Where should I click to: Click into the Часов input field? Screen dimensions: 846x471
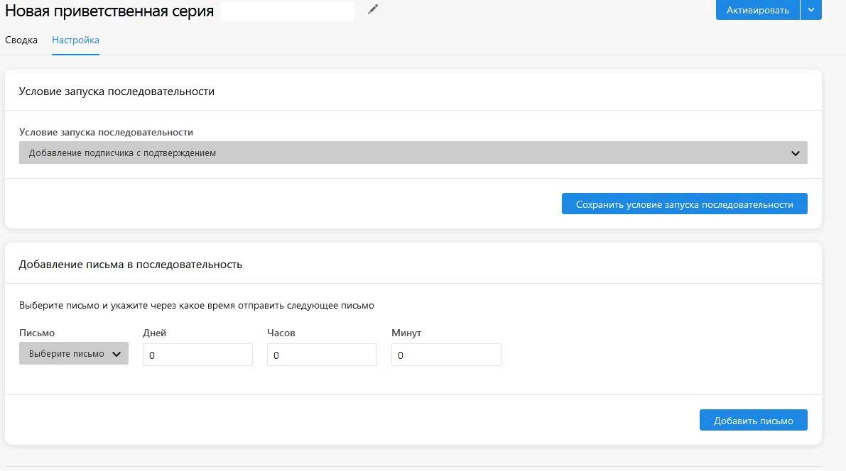pos(322,355)
